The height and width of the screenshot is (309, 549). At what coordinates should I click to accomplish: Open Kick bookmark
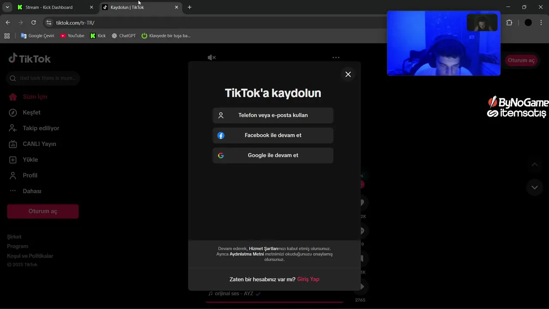coord(98,36)
